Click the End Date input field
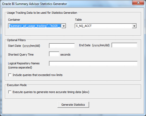This screenshot has width=146, height=116. 124,45
